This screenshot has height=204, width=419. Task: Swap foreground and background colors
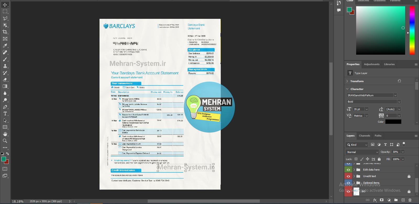pyautogui.click(x=8, y=154)
